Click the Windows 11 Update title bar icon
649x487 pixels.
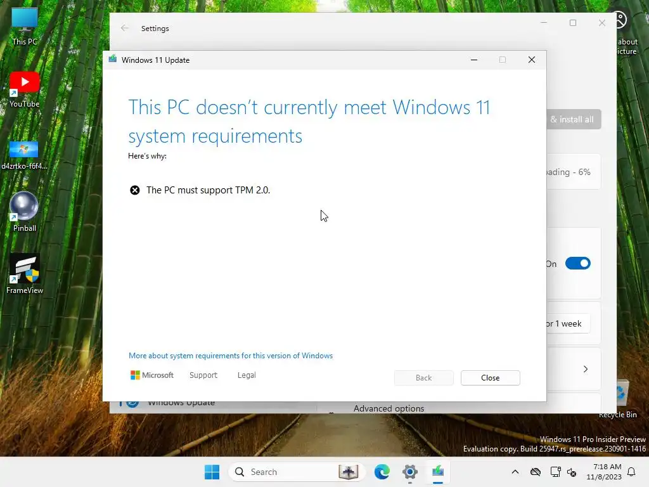[113, 60]
